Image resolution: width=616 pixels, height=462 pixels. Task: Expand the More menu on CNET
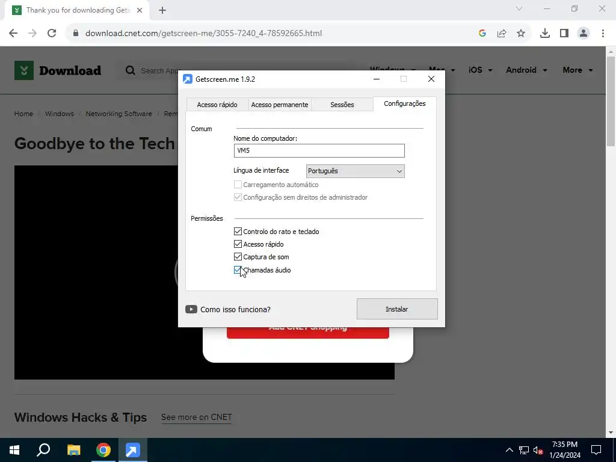point(577,70)
